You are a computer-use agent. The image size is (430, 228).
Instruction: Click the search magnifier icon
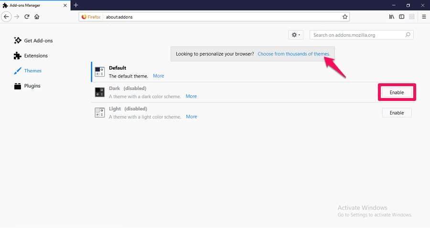pos(408,35)
